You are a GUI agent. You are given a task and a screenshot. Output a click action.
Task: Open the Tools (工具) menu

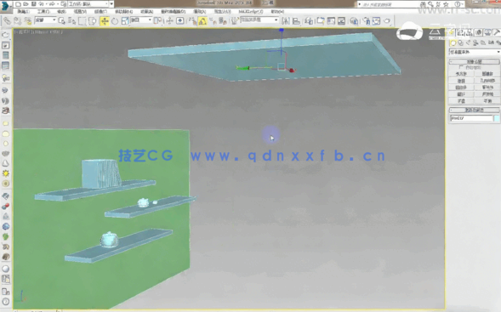click(x=43, y=12)
